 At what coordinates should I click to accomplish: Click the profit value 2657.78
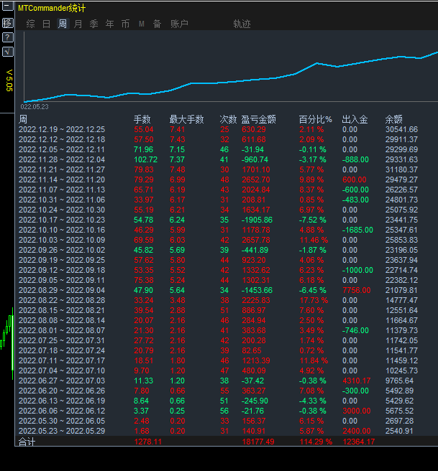pos(256,240)
